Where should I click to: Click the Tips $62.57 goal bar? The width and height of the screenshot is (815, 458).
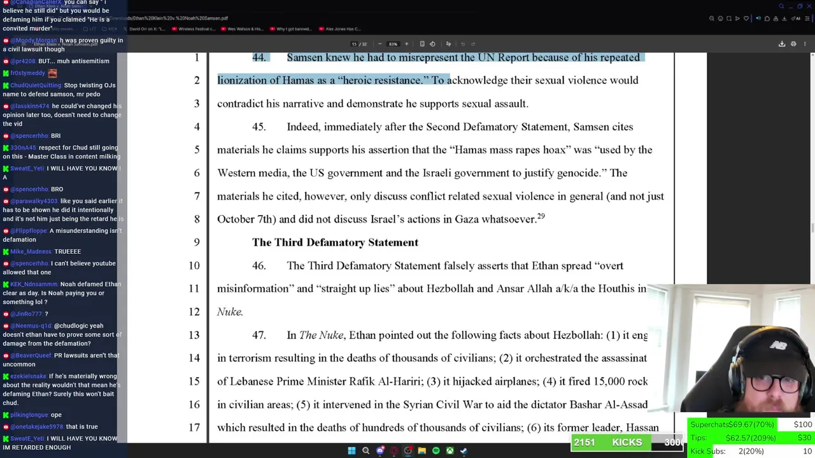coord(751,438)
